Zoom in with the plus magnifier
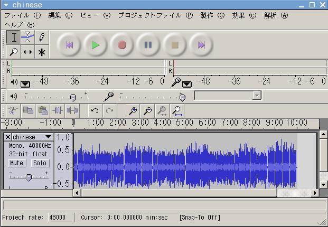This screenshot has height=227, width=328. (133, 110)
